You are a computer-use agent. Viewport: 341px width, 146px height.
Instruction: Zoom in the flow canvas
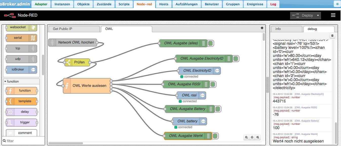pos(258,137)
